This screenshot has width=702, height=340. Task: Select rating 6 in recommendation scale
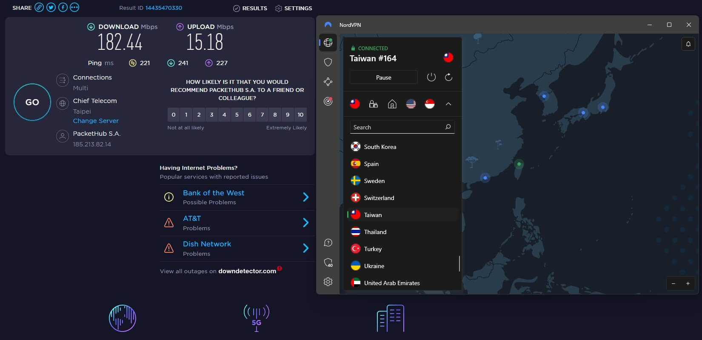(x=250, y=115)
